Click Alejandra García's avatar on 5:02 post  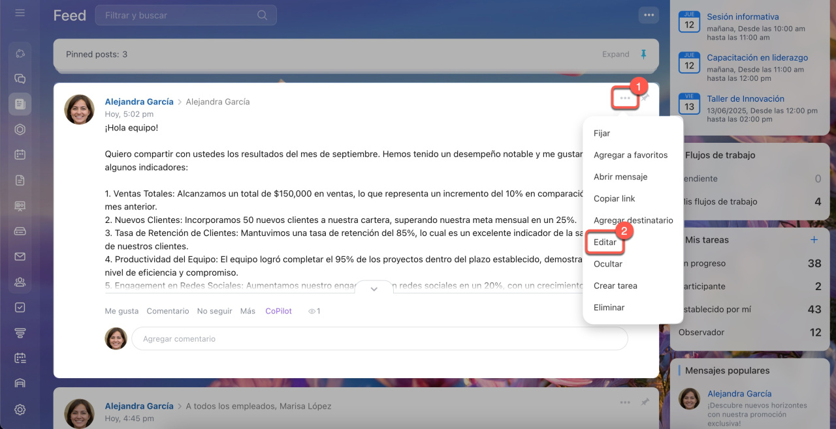(x=79, y=110)
